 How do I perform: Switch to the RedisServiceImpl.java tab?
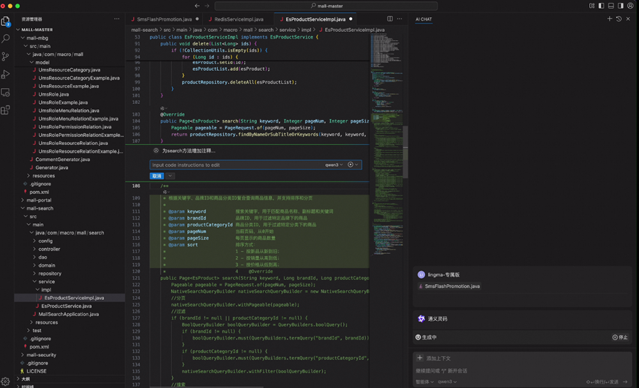[238, 19]
